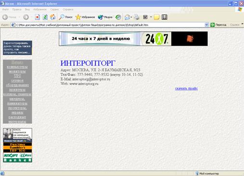Open the Избранное menu in menu bar

pyautogui.click(x=40, y=10)
